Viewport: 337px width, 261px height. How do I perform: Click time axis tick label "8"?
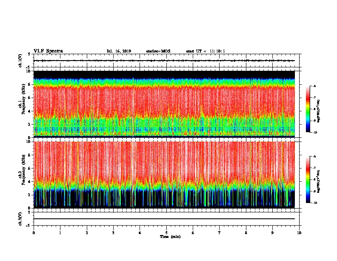[x=246, y=233]
